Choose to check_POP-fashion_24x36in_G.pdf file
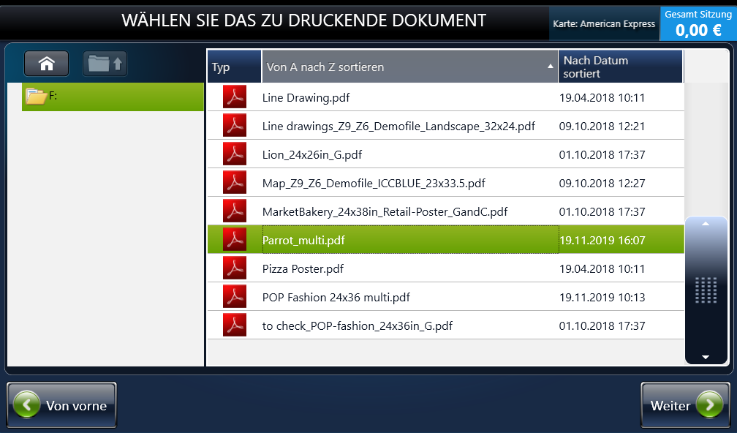 tap(357, 325)
